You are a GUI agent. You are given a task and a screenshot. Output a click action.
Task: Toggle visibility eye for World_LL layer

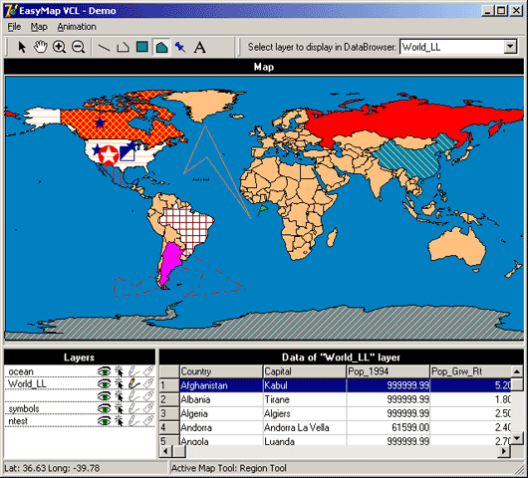tap(104, 384)
